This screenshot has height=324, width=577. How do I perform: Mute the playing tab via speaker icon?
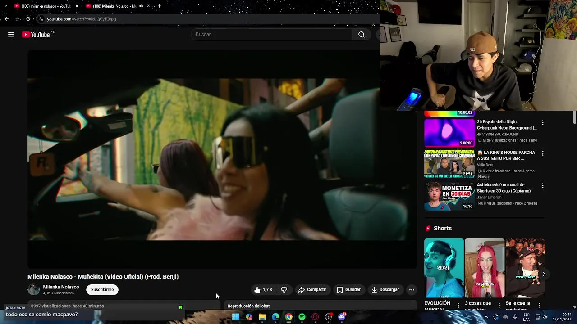click(141, 6)
